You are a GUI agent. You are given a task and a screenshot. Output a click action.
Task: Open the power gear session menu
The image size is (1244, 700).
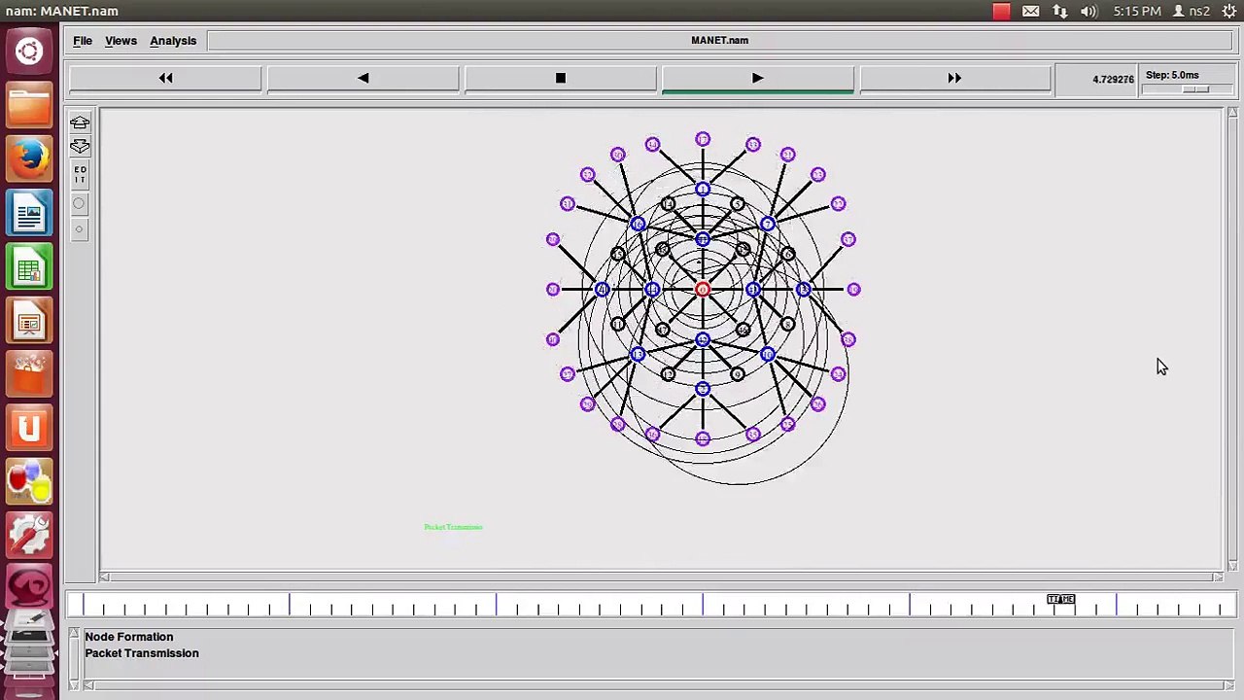tap(1229, 12)
